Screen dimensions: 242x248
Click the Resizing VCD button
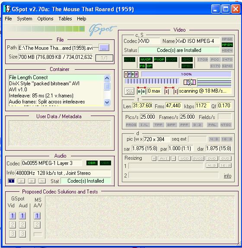(x=185, y=158)
